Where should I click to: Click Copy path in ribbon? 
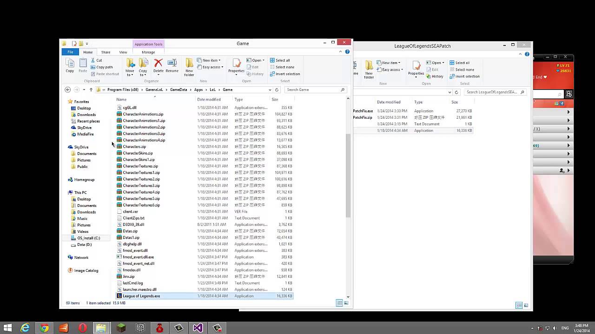click(x=102, y=67)
